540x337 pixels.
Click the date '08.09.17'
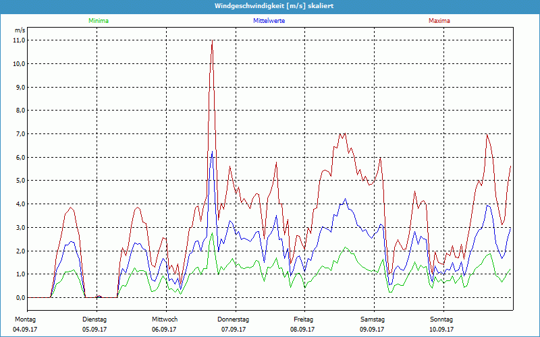click(x=302, y=330)
